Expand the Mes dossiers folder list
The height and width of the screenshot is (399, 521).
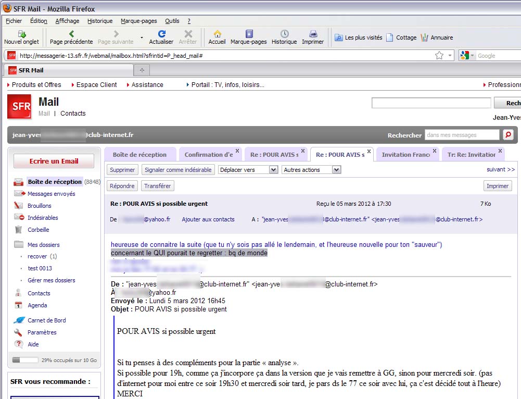[44, 245]
